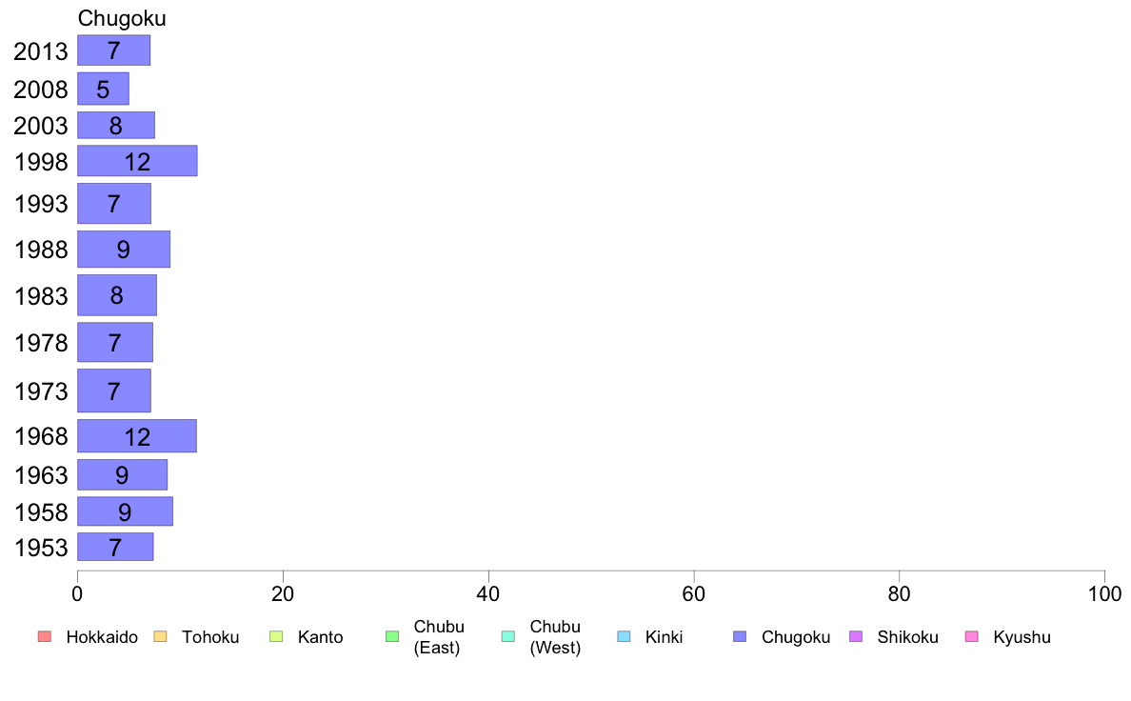Click the Kinki light blue legend swatch
The height and width of the screenshot is (701, 1131).
[x=624, y=636]
